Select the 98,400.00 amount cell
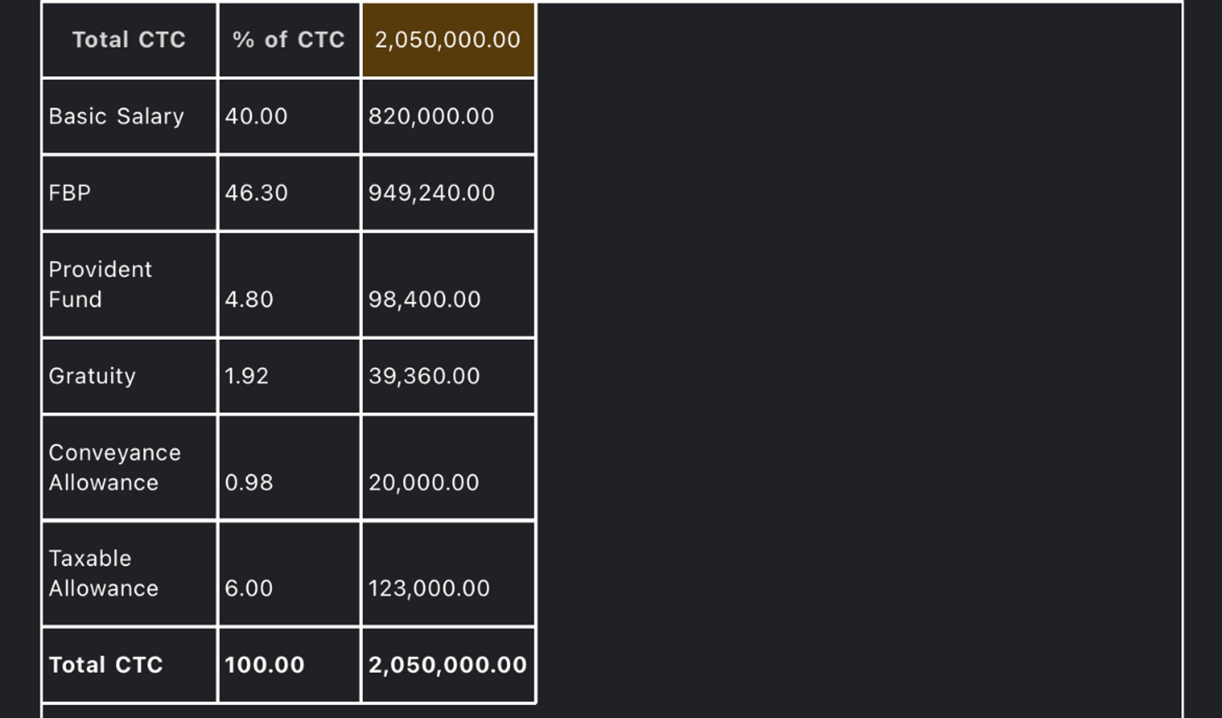 coord(448,284)
